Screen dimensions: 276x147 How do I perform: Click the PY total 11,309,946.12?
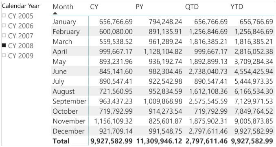[x=159, y=141]
